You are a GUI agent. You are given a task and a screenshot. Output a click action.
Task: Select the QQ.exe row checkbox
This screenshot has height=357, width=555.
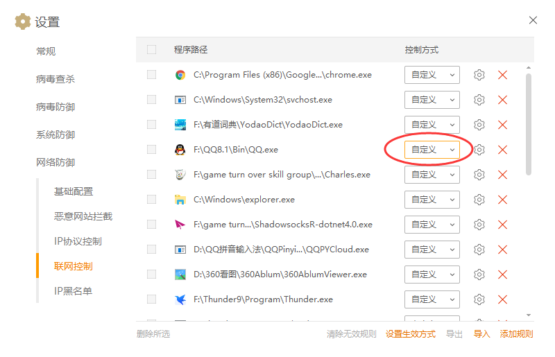(151, 150)
